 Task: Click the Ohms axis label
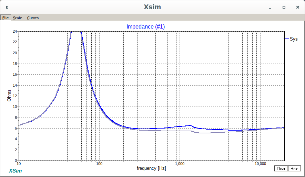coord(9,95)
